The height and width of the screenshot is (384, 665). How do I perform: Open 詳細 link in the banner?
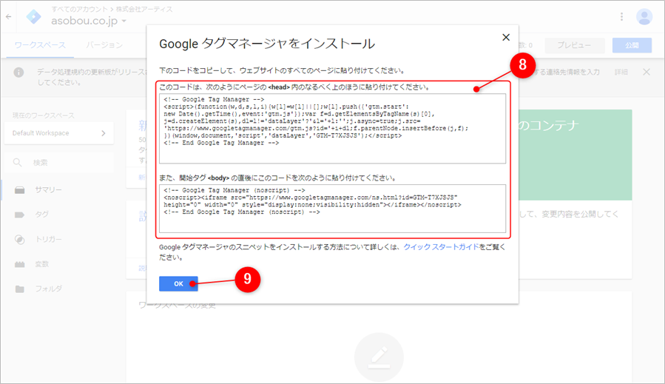point(621,72)
